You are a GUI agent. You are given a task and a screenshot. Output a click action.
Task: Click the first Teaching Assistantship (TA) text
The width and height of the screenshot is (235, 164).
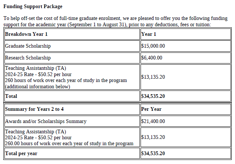35,68
